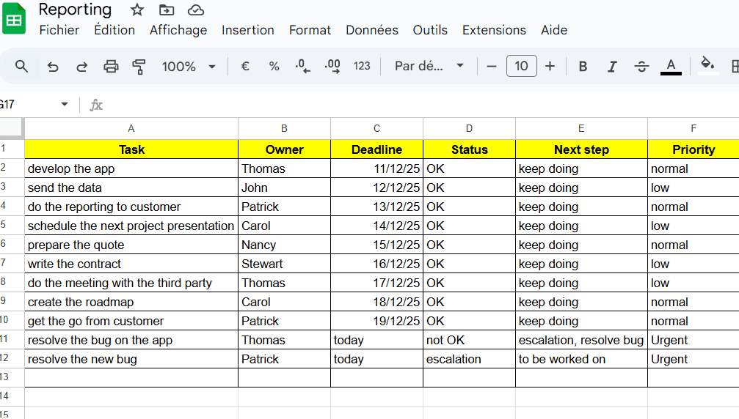Viewport: 739px width, 419px height.
Task: Activate the paint format roller tool
Action: pos(139,67)
